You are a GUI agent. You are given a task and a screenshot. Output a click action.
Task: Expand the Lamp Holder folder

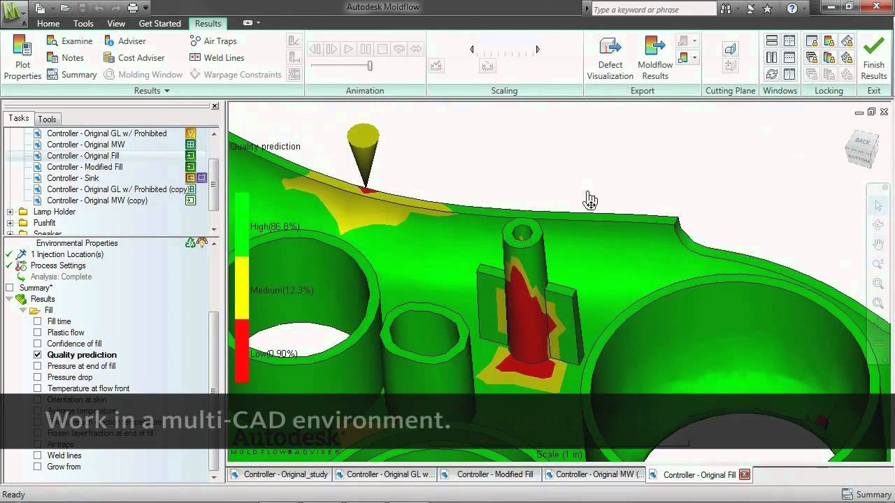(10, 212)
